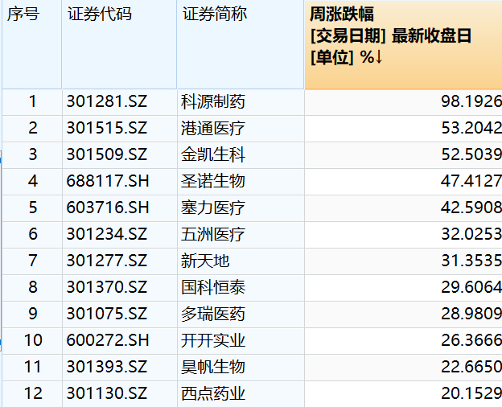The width and height of the screenshot is (502, 407).
Task: Click the 多瑞医药 cell
Action: coord(241,314)
